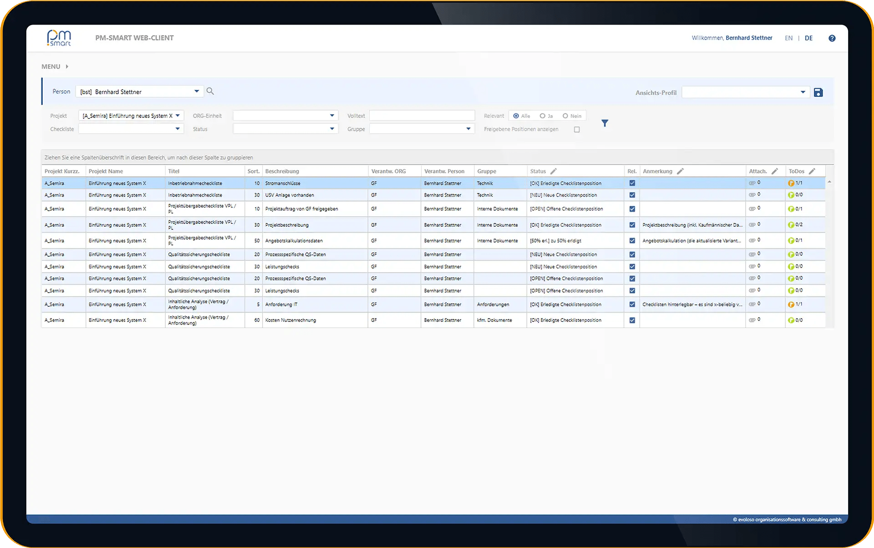Save the view profile with disk icon
The width and height of the screenshot is (874, 548).
point(818,92)
